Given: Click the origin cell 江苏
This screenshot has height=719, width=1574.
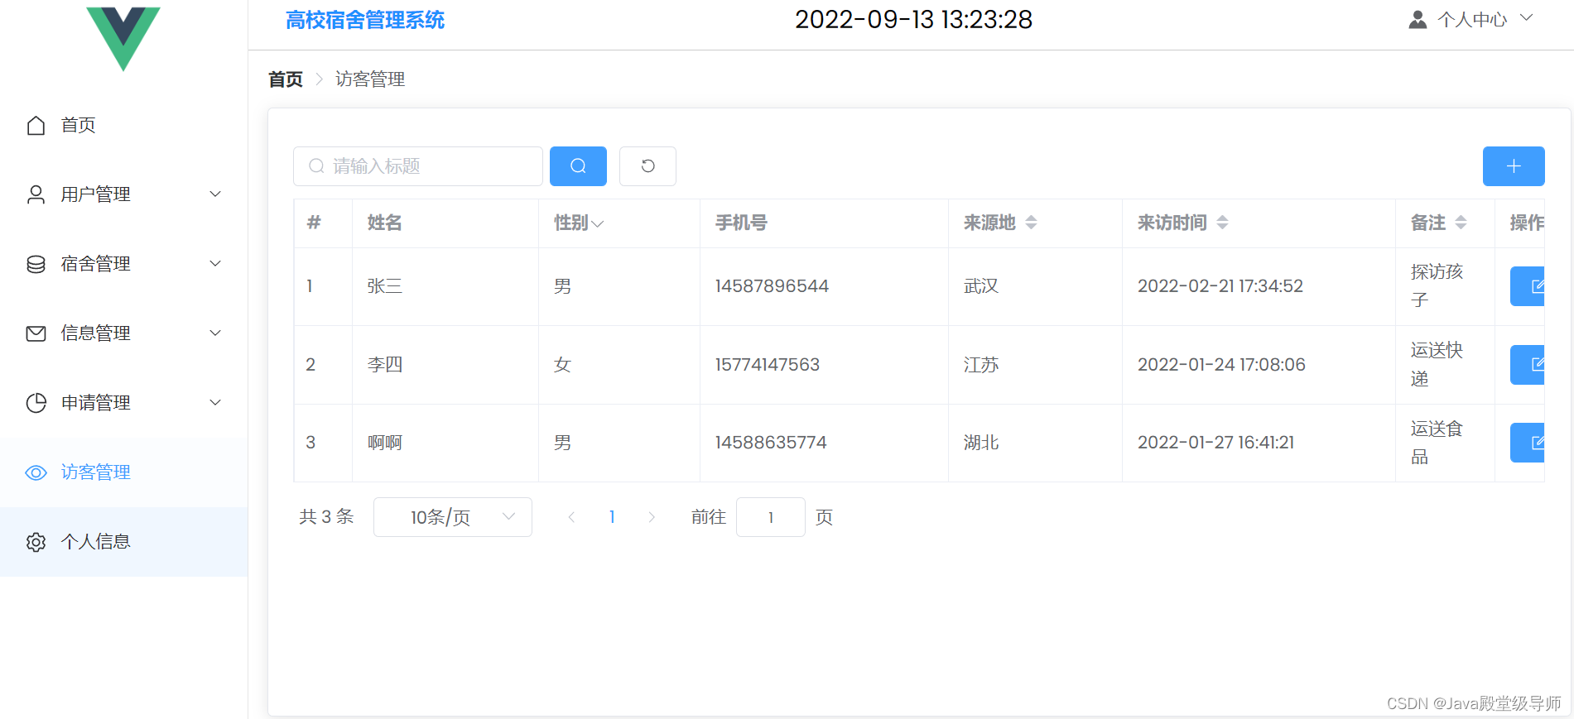Looking at the screenshot, I should click(x=981, y=365).
